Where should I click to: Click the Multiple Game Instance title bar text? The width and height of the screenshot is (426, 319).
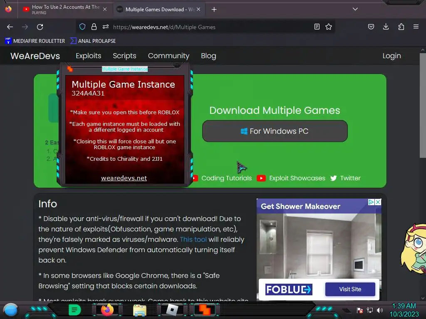coord(125,69)
